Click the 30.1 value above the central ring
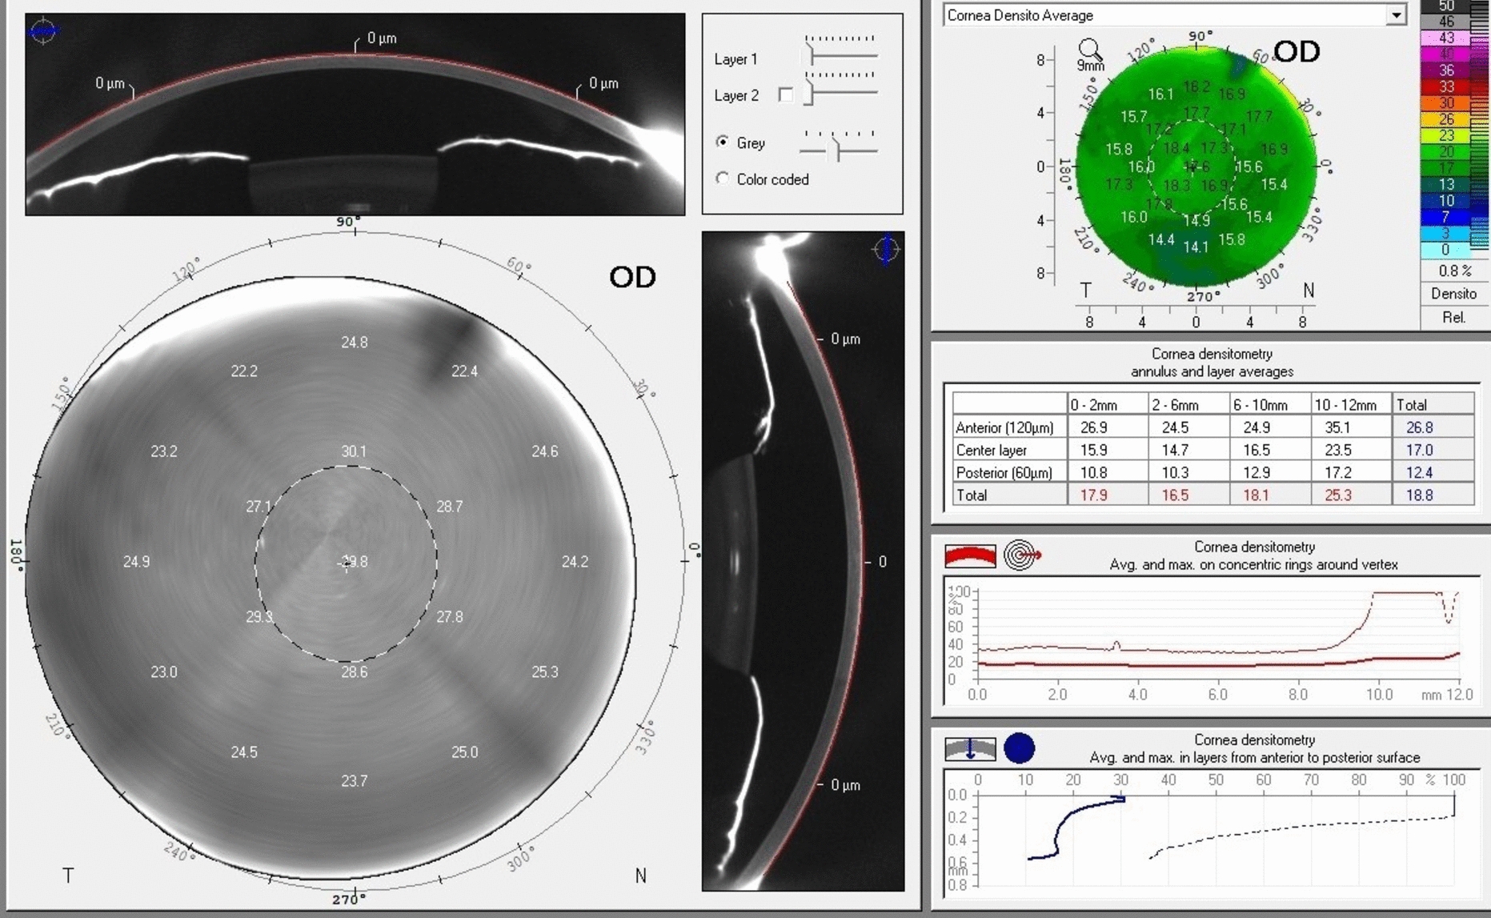1491x918 pixels. click(354, 451)
